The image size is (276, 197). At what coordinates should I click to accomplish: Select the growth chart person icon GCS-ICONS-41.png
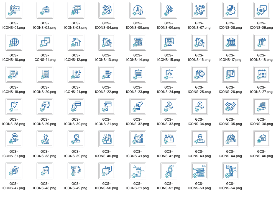[x=138, y=139]
